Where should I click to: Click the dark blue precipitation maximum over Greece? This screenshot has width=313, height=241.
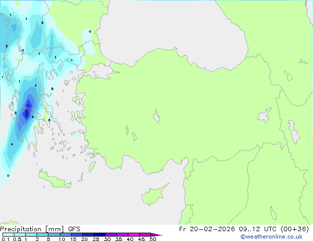27,111
